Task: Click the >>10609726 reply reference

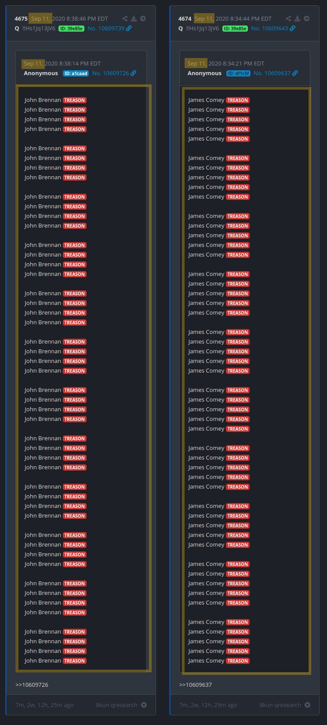Action: tap(32, 685)
